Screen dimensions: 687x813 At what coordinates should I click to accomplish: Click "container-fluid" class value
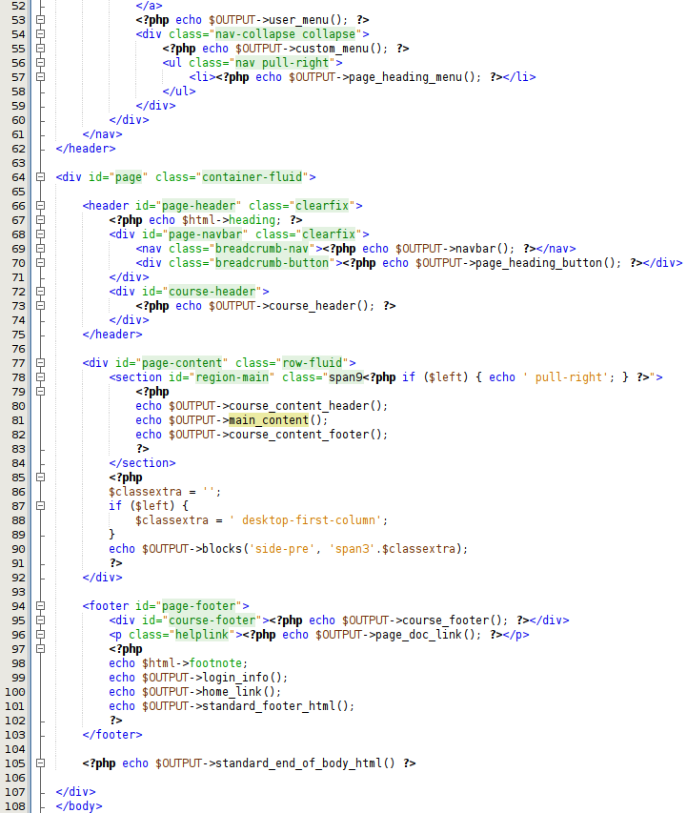[252, 177]
